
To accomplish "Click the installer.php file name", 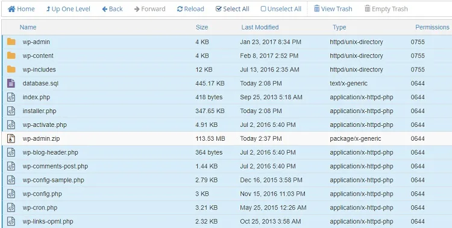I will point(40,111).
